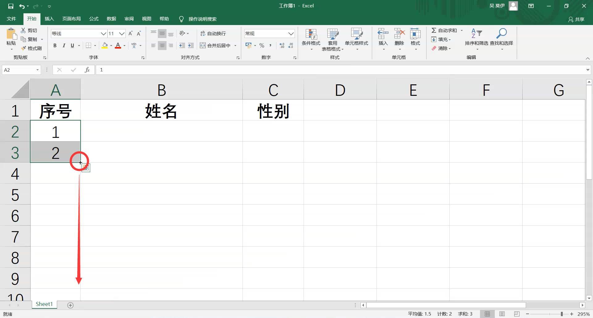Image resolution: width=593 pixels, height=318 pixels.
Task: Click the fill color bucket swatch
Action: click(105, 45)
